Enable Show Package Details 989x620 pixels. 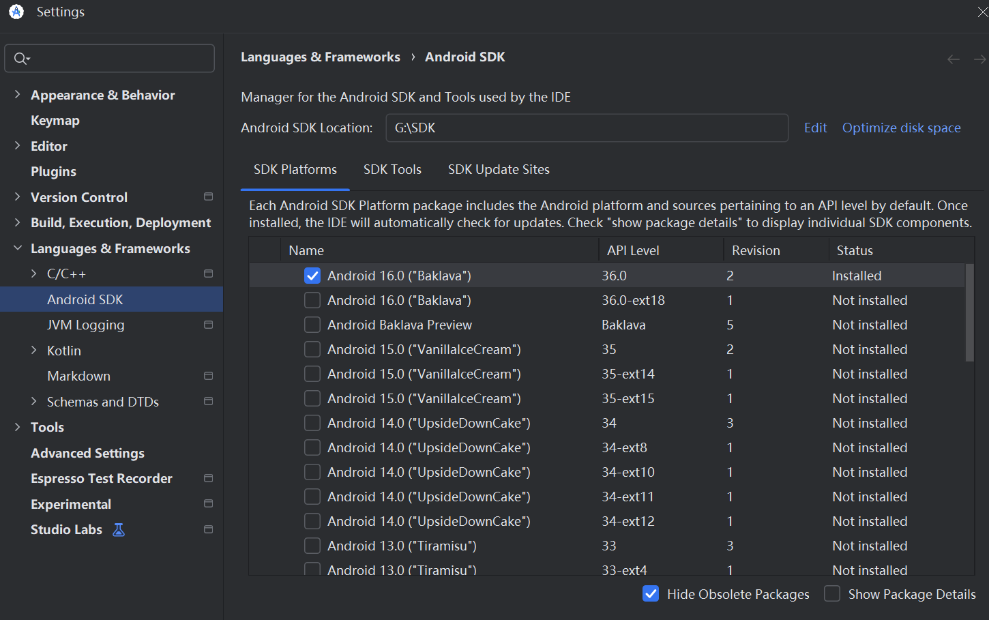(832, 593)
